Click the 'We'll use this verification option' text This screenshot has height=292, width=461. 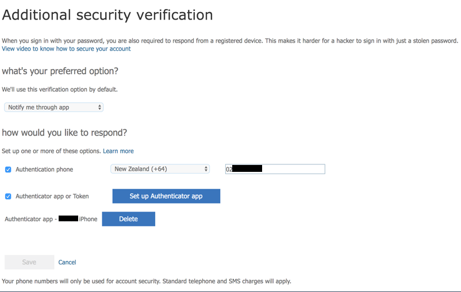pos(60,90)
